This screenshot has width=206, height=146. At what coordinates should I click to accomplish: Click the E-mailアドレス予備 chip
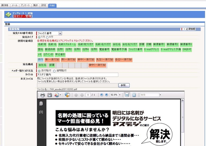[x=171, y=50]
